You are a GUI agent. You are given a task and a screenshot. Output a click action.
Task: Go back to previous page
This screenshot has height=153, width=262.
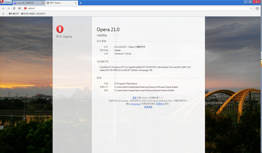(x=3, y=8)
